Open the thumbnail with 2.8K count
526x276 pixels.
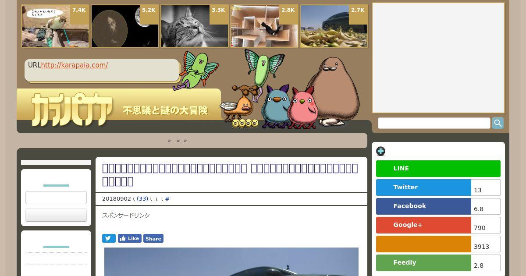264,26
